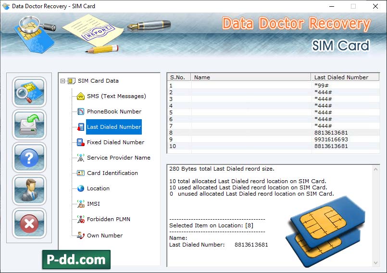This screenshot has width=387, height=273.
Task: Click the SMS envelope icon
Action: (81, 96)
